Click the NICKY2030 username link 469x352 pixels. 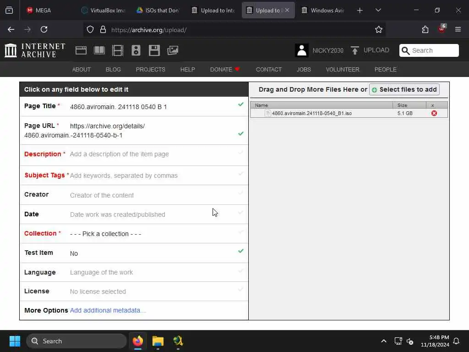[x=328, y=50]
